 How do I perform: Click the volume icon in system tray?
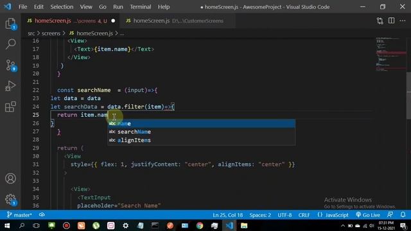point(371,225)
